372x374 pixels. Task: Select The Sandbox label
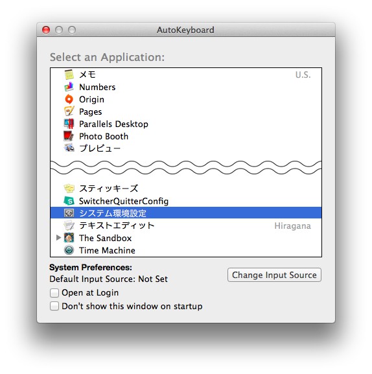[x=106, y=238]
